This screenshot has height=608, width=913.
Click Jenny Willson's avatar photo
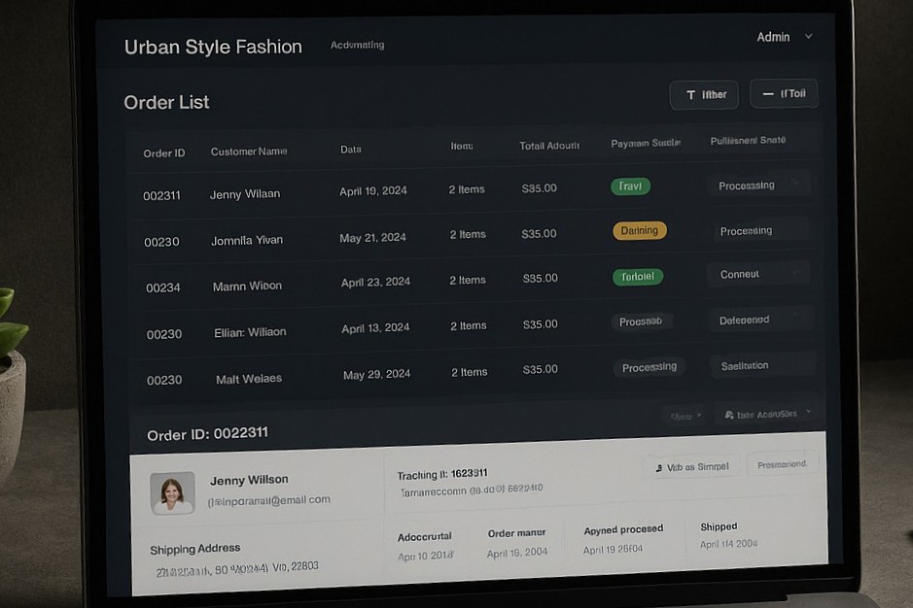pyautogui.click(x=172, y=492)
